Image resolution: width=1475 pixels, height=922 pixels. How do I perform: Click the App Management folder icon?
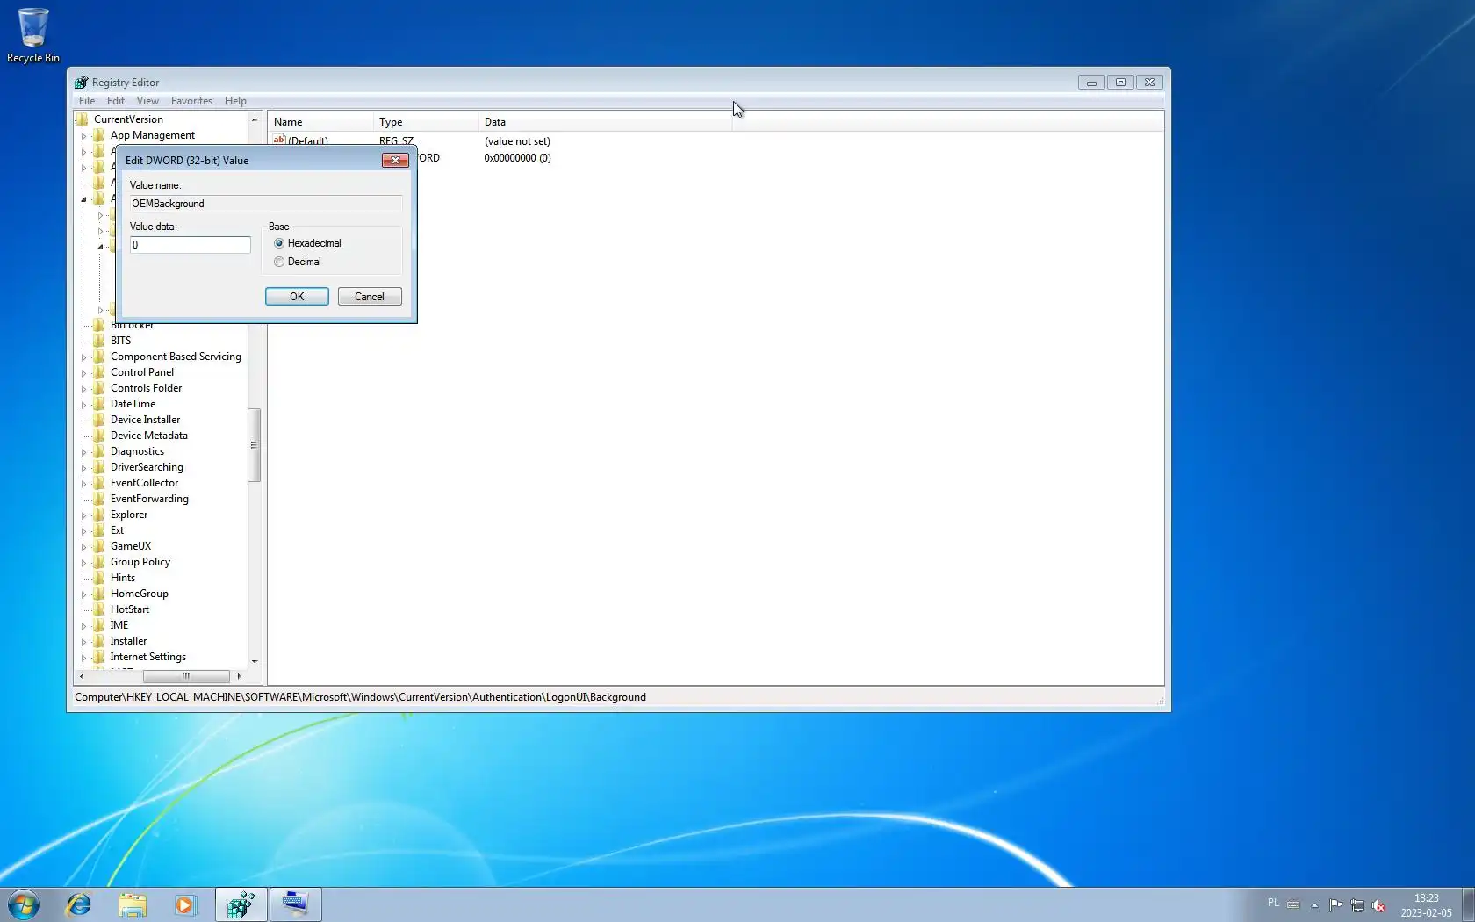coord(99,135)
